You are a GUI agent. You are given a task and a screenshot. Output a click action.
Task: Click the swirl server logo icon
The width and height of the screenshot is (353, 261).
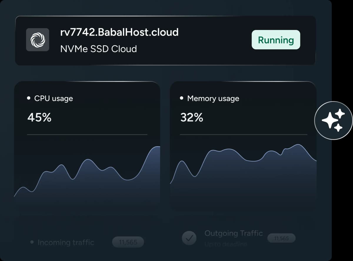click(x=38, y=40)
